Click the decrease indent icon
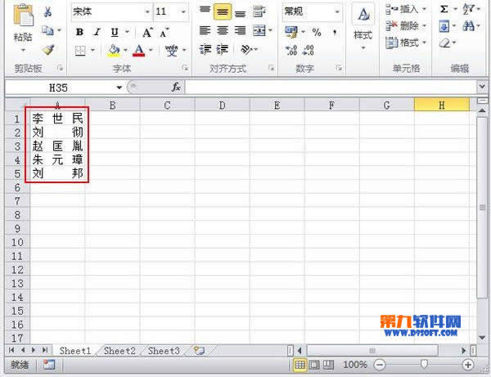 click(205, 49)
